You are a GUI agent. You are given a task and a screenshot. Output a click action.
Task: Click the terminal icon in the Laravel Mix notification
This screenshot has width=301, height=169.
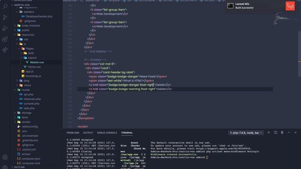(230, 6)
